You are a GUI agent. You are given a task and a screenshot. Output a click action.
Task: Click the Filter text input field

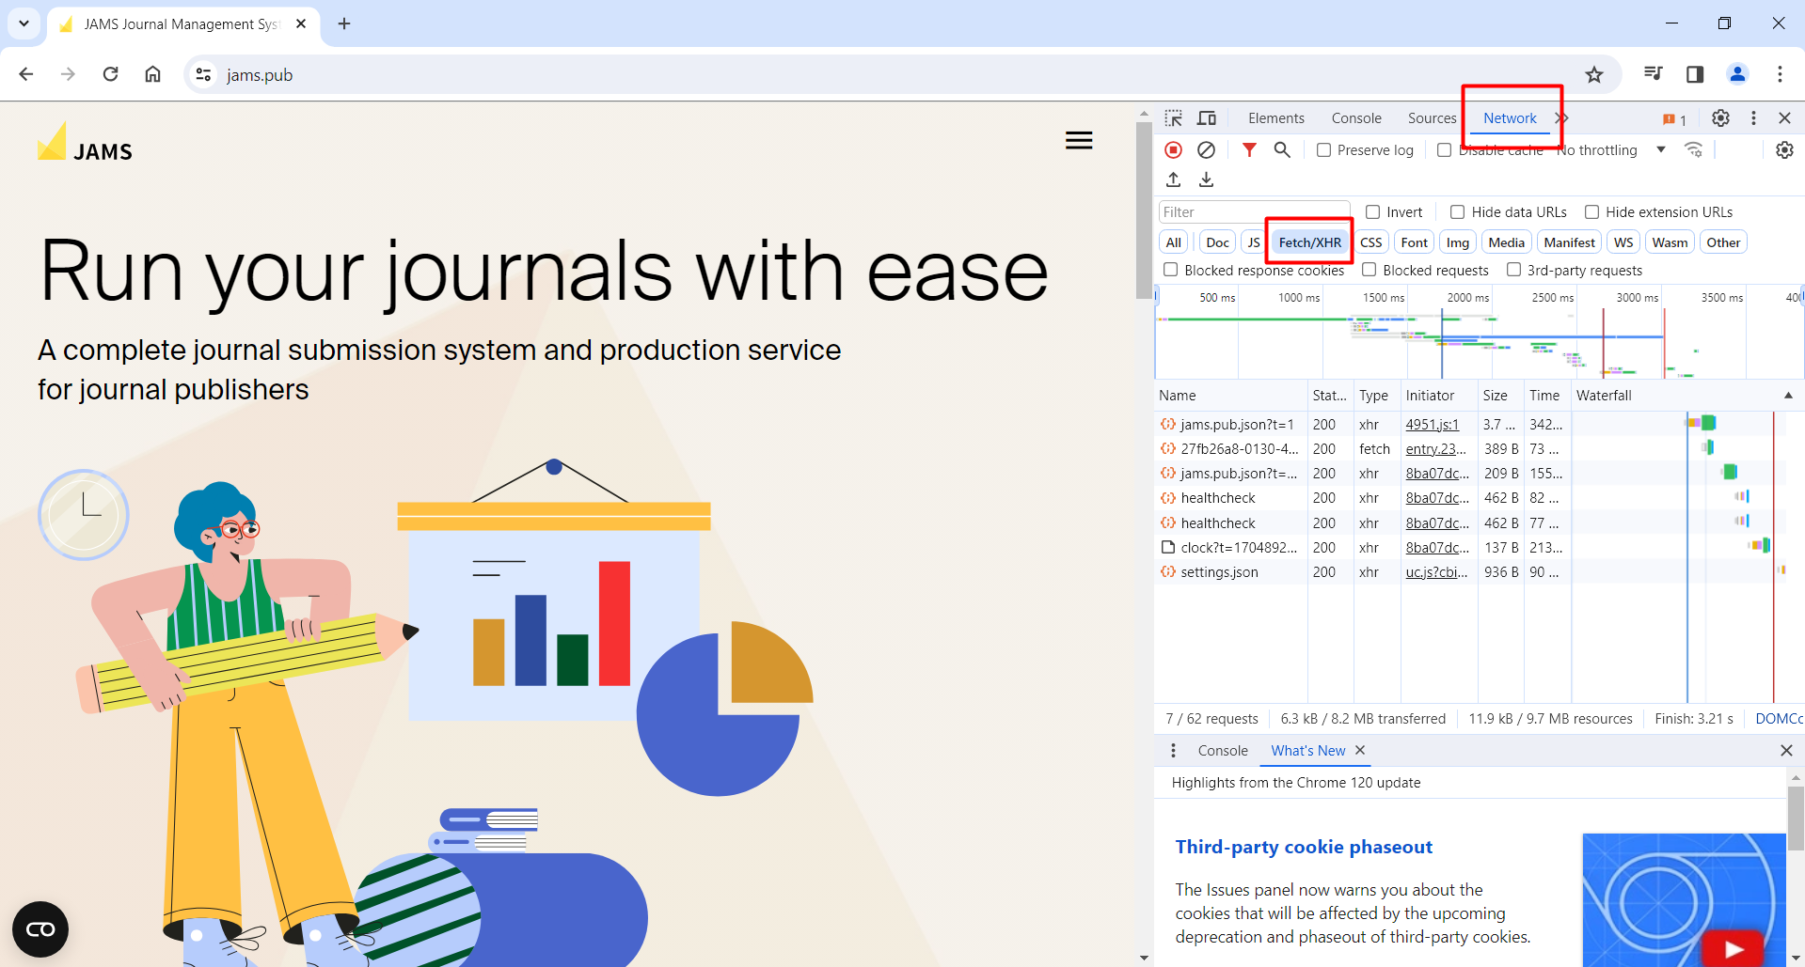tap(1254, 212)
